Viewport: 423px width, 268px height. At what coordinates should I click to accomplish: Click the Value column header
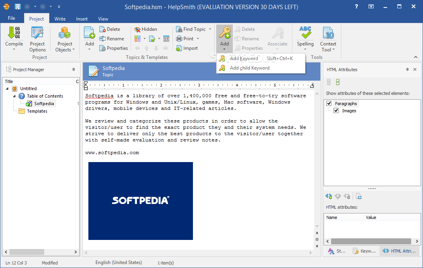click(x=392, y=217)
